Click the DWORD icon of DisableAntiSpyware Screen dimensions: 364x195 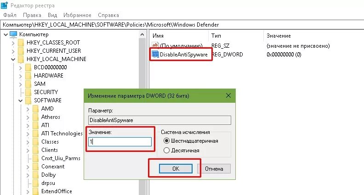(155, 54)
